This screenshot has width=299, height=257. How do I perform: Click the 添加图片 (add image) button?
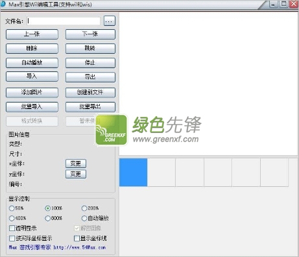32,92
